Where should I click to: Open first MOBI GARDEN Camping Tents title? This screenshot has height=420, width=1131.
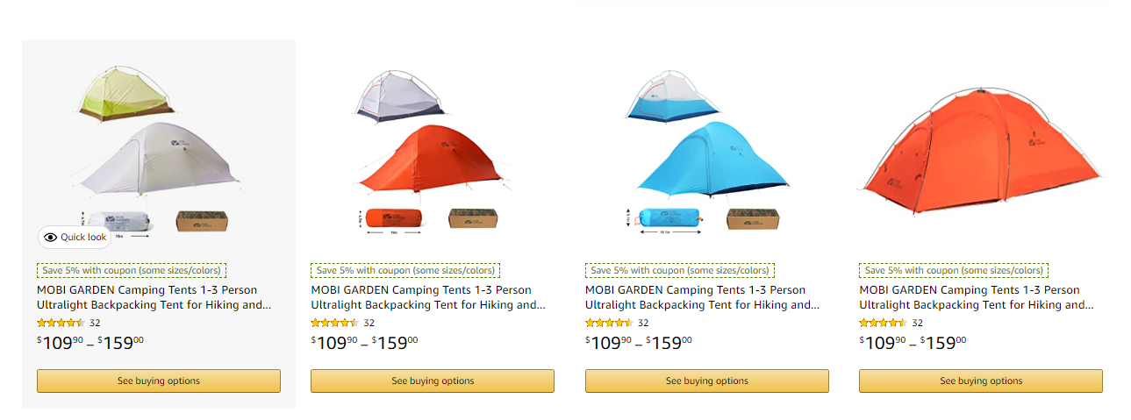(154, 297)
